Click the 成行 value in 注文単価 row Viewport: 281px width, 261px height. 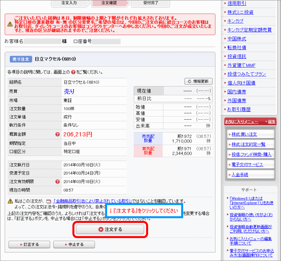67,117
